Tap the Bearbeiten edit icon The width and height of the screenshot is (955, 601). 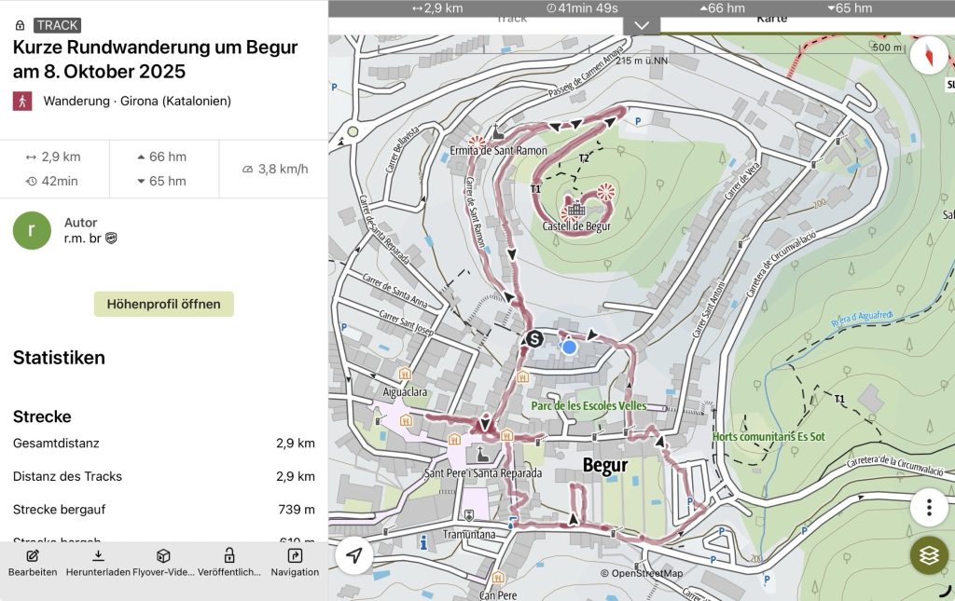[33, 556]
